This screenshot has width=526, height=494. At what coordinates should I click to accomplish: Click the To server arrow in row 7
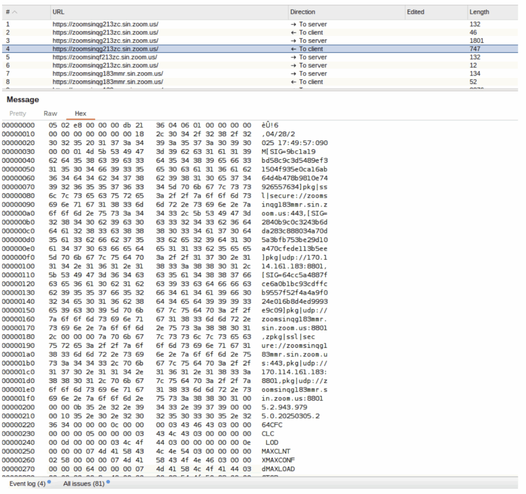[x=293, y=73]
